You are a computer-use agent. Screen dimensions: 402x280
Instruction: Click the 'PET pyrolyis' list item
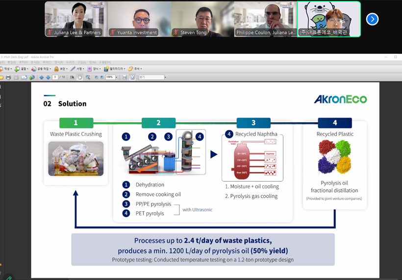coord(150,213)
